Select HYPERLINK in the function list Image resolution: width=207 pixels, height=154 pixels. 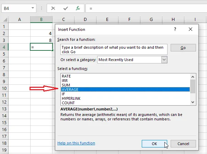click(125, 98)
